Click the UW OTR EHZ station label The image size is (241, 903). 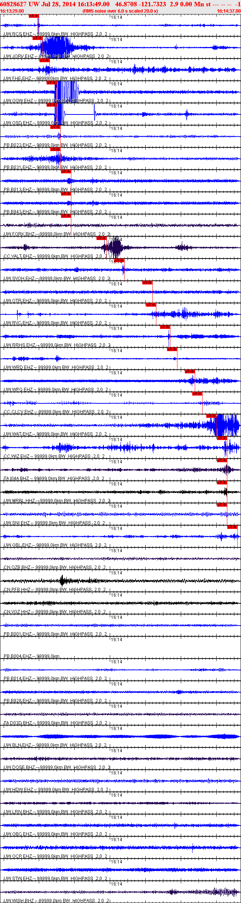55,301
